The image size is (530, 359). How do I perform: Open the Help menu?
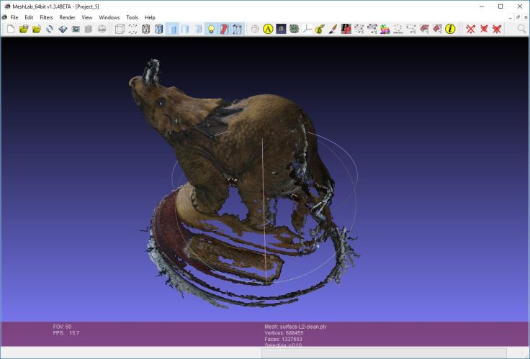click(x=150, y=17)
